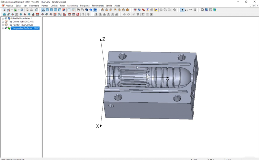Image resolution: width=259 pixels, height=160 pixels.
Task: Click the anchor icon in the toolbar
Action: pyautogui.click(x=43, y=10)
